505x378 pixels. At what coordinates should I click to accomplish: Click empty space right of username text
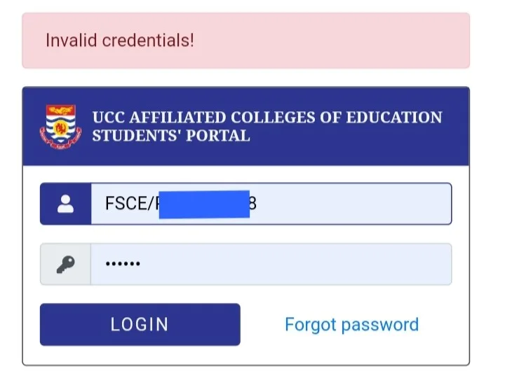(x=354, y=204)
